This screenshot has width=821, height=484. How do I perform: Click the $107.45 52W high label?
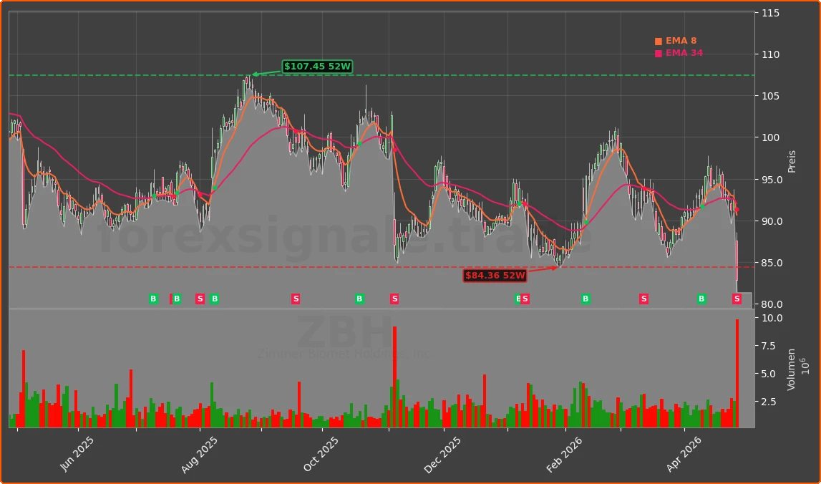point(317,67)
